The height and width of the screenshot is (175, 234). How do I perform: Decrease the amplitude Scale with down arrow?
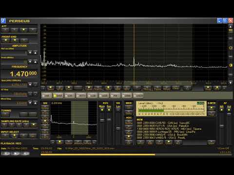tap(30, 62)
